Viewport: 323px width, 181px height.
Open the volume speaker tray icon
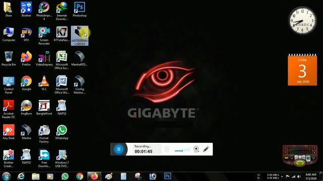(x=299, y=176)
